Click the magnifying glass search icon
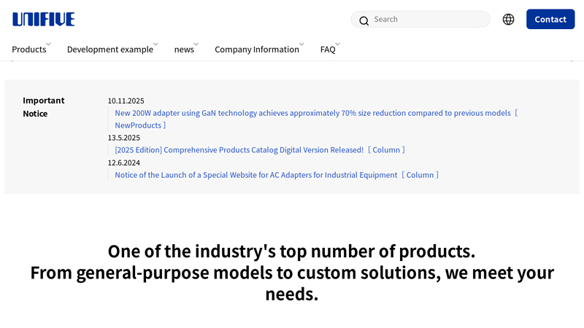 (x=364, y=20)
